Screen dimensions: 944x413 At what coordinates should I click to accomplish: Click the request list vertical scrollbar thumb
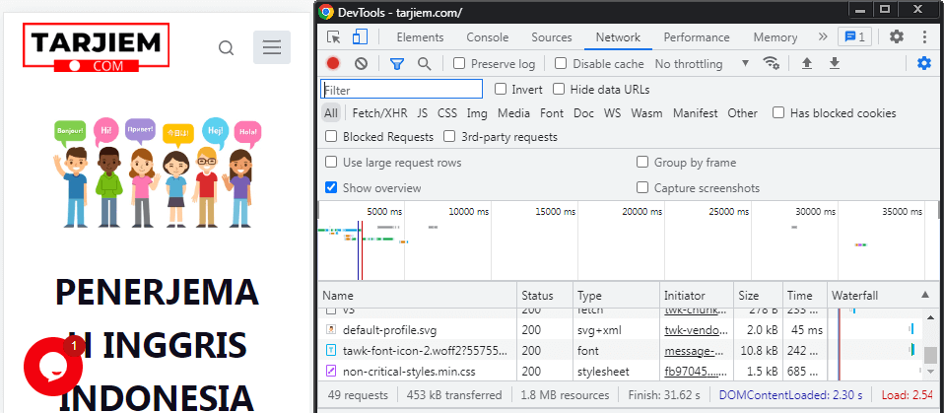coord(931,355)
